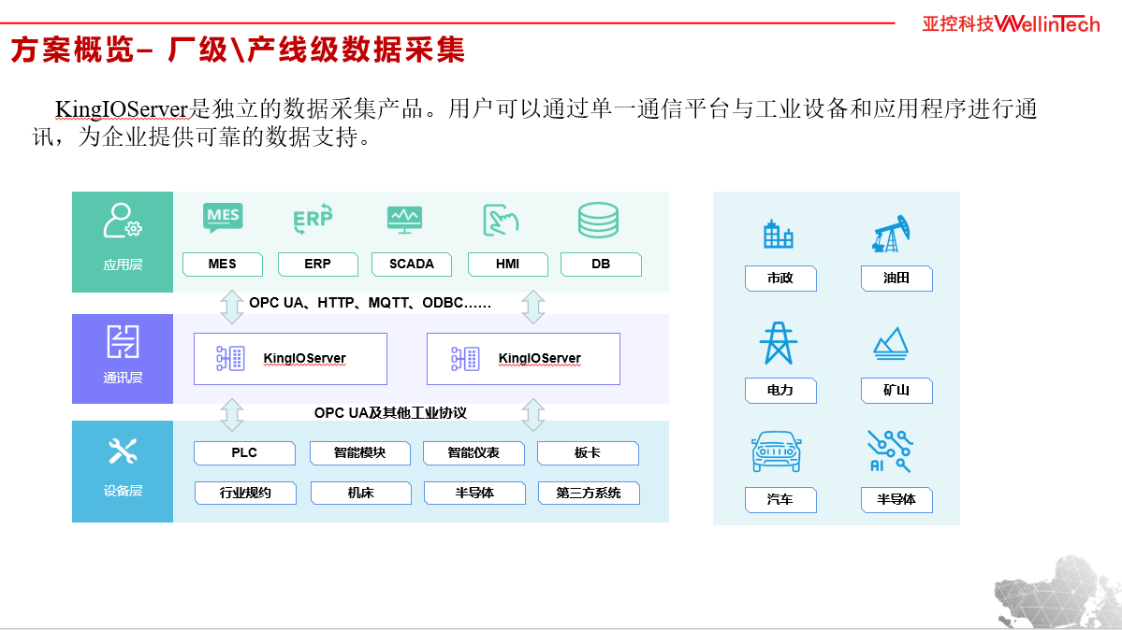Click the right KingIOServer text
This screenshot has height=630, width=1122.
(540, 358)
